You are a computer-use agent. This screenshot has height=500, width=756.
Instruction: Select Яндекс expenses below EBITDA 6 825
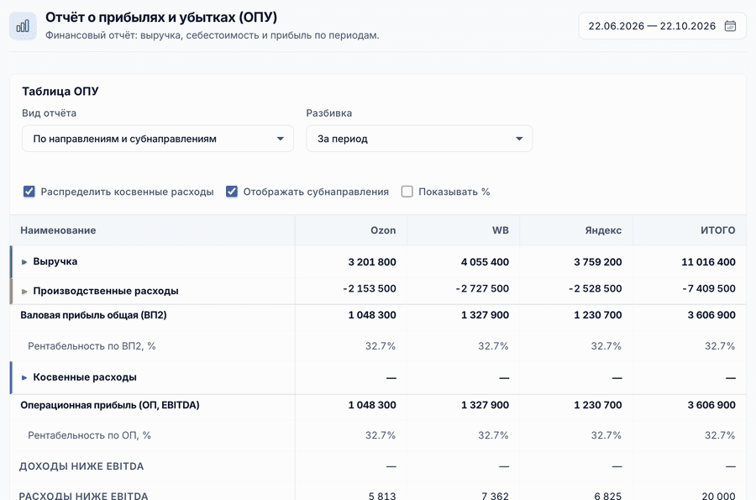coord(608,495)
